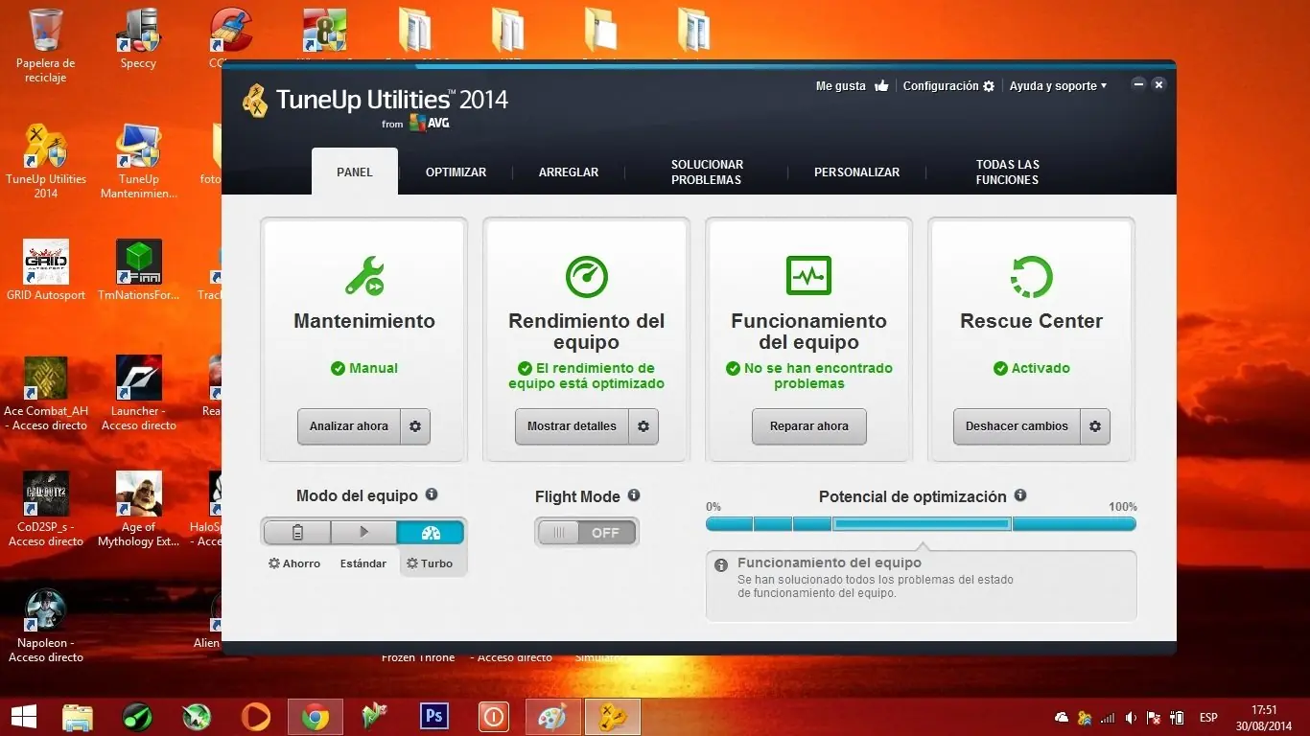Click the volume icon in system tray
The image size is (1310, 736).
(x=1133, y=718)
